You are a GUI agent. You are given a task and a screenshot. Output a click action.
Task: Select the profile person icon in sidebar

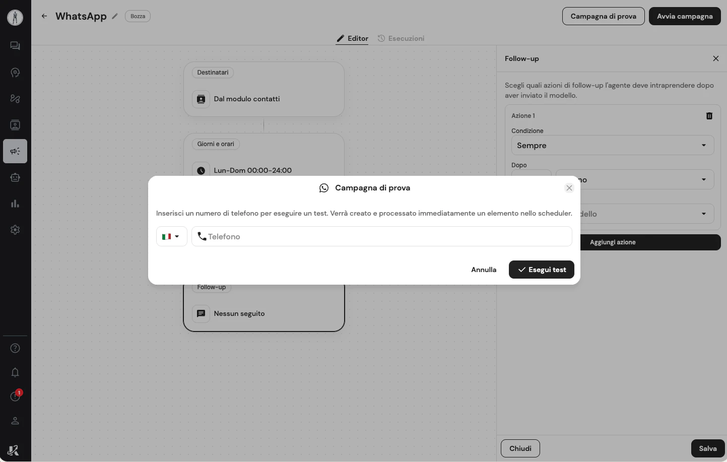pos(15,421)
